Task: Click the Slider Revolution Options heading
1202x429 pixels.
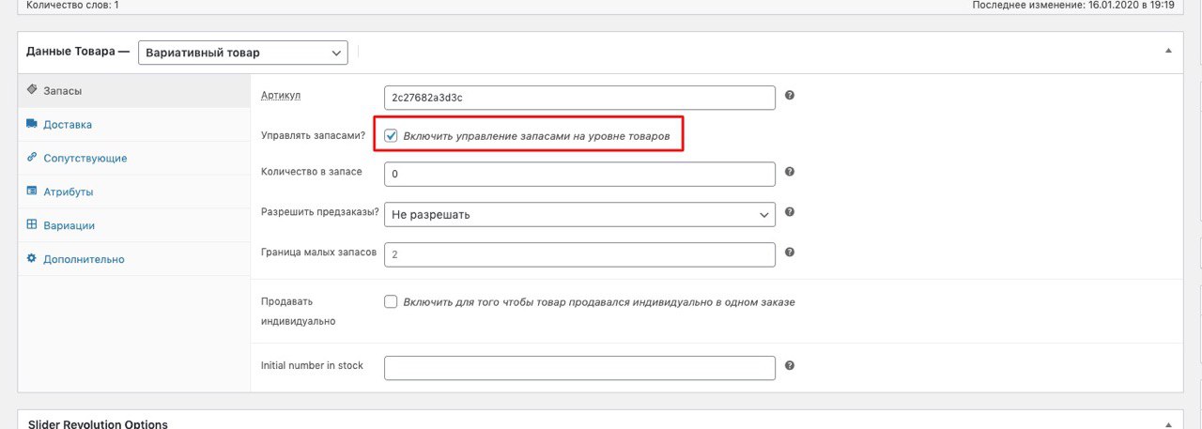Action: pyautogui.click(x=98, y=424)
